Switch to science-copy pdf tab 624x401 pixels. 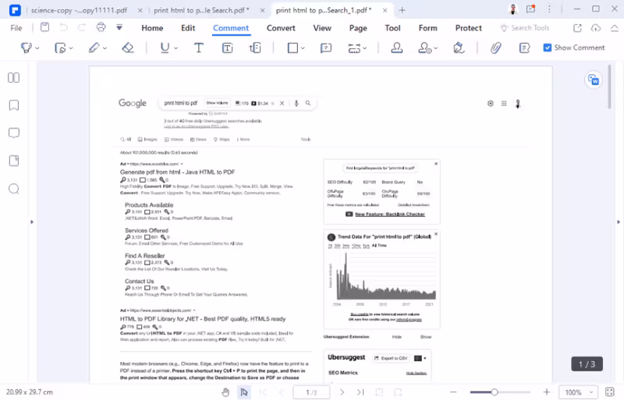pos(80,10)
